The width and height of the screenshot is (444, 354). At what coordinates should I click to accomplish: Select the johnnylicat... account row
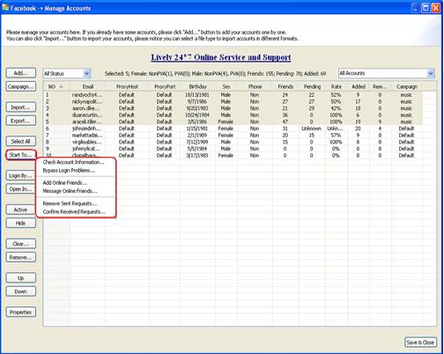(x=233, y=149)
